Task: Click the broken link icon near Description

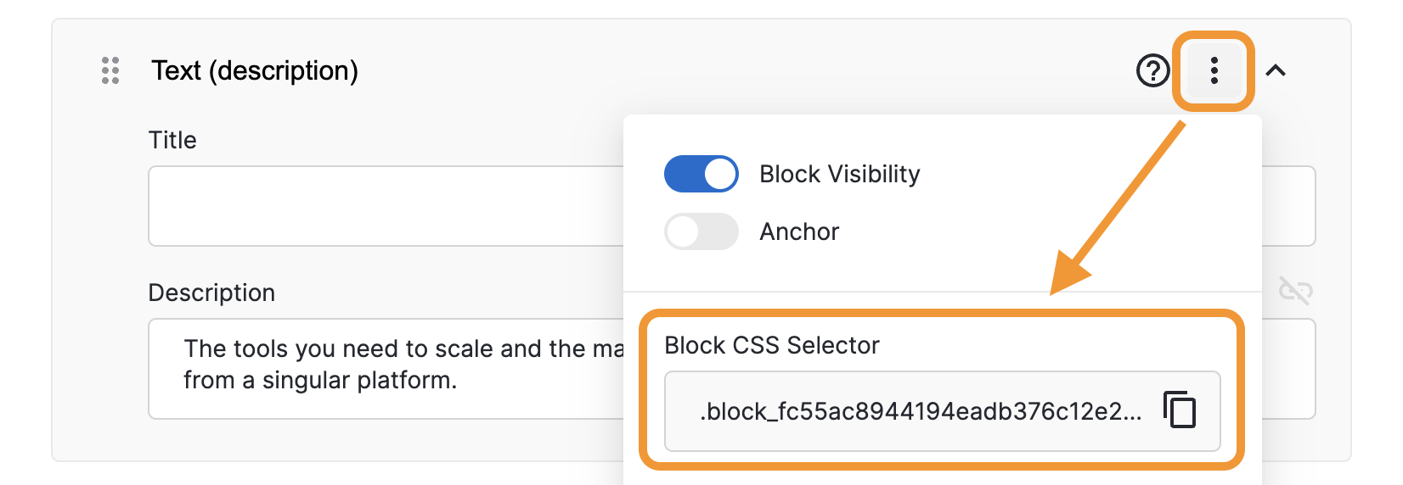Action: click(1295, 291)
